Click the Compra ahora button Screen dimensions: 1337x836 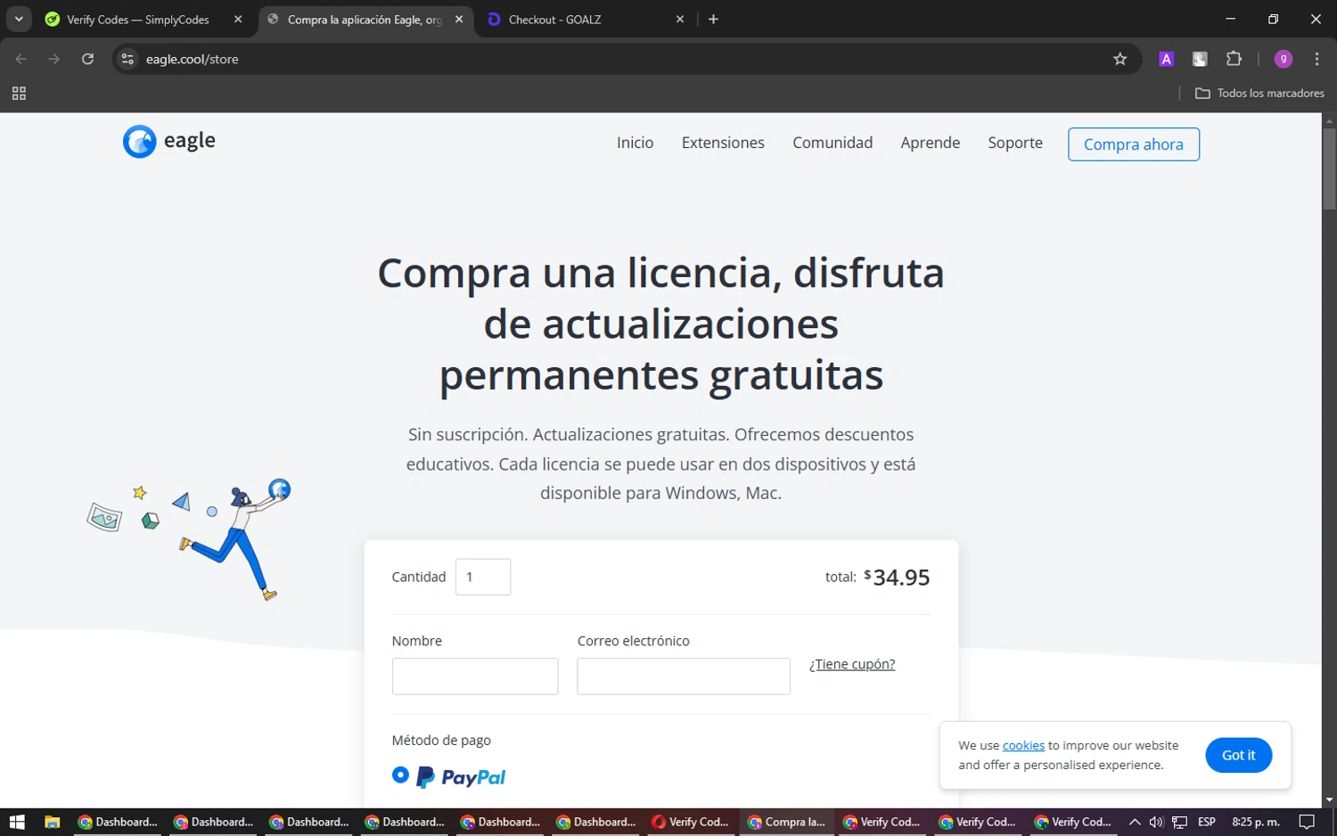pos(1134,144)
